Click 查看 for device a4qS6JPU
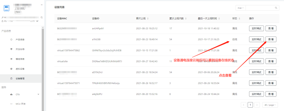 tap(271, 94)
